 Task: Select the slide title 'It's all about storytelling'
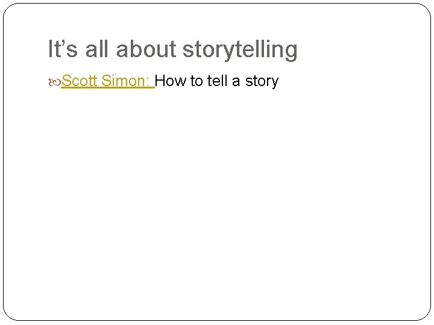pyautogui.click(x=173, y=50)
